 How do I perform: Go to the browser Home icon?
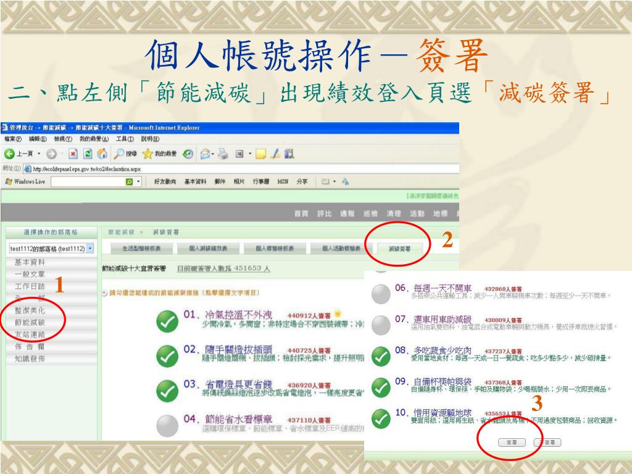(x=102, y=154)
